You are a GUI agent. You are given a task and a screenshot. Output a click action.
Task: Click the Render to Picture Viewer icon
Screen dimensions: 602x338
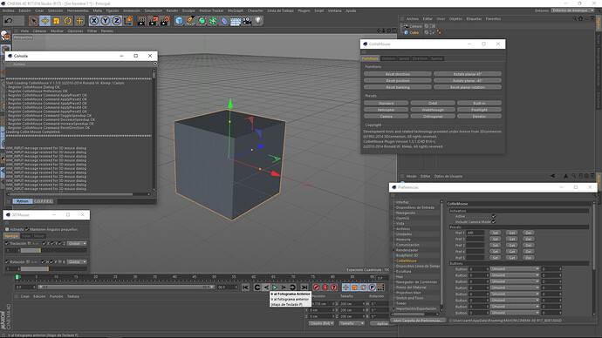154,21
